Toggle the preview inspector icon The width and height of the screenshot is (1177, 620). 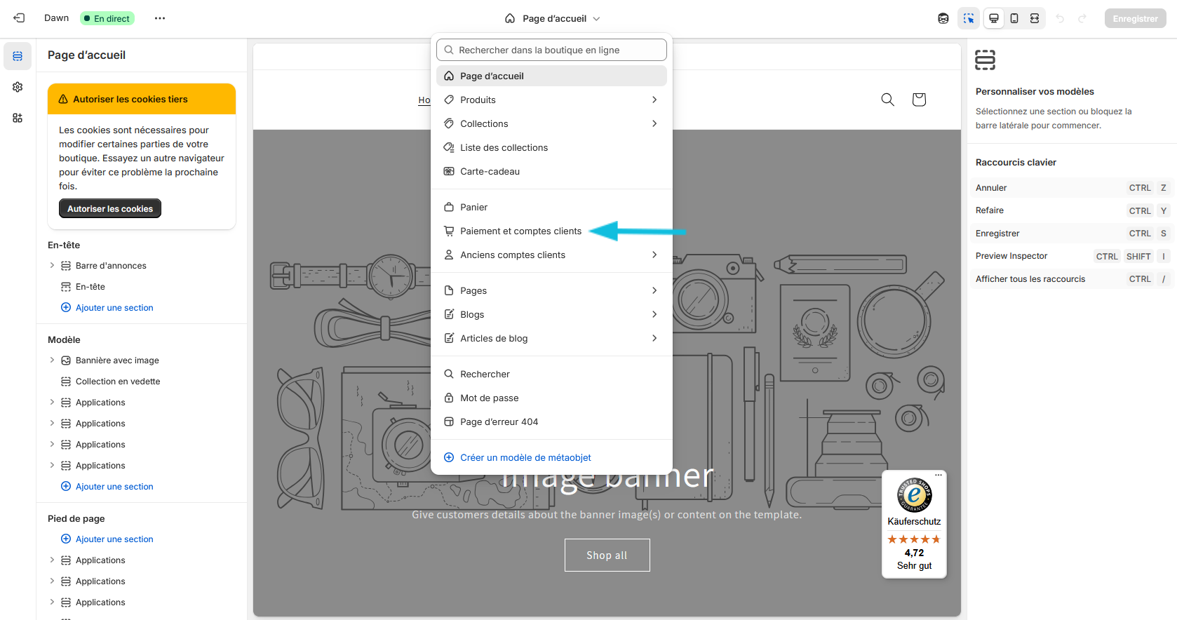(969, 18)
